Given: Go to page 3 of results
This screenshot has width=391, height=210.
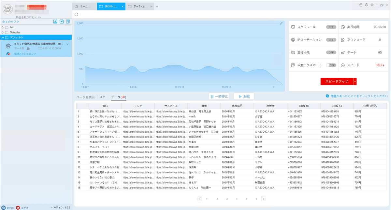Looking at the screenshot, I should click(227, 199).
